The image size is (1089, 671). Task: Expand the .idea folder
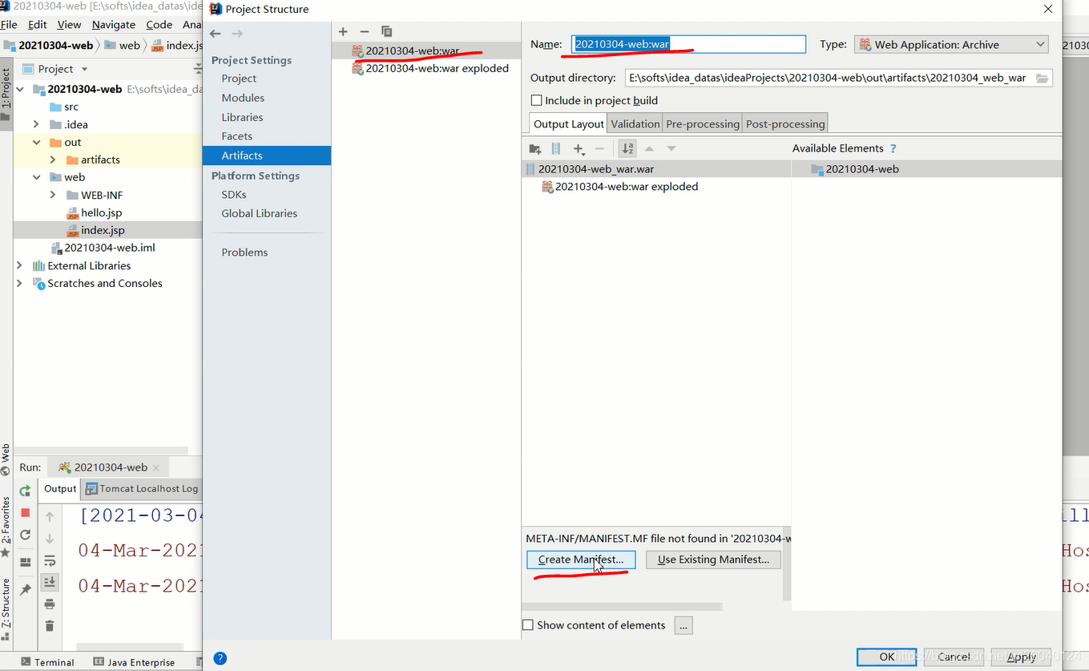[36, 124]
